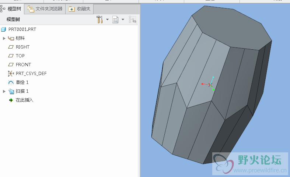Select the 材料 tree item

(x=20, y=38)
